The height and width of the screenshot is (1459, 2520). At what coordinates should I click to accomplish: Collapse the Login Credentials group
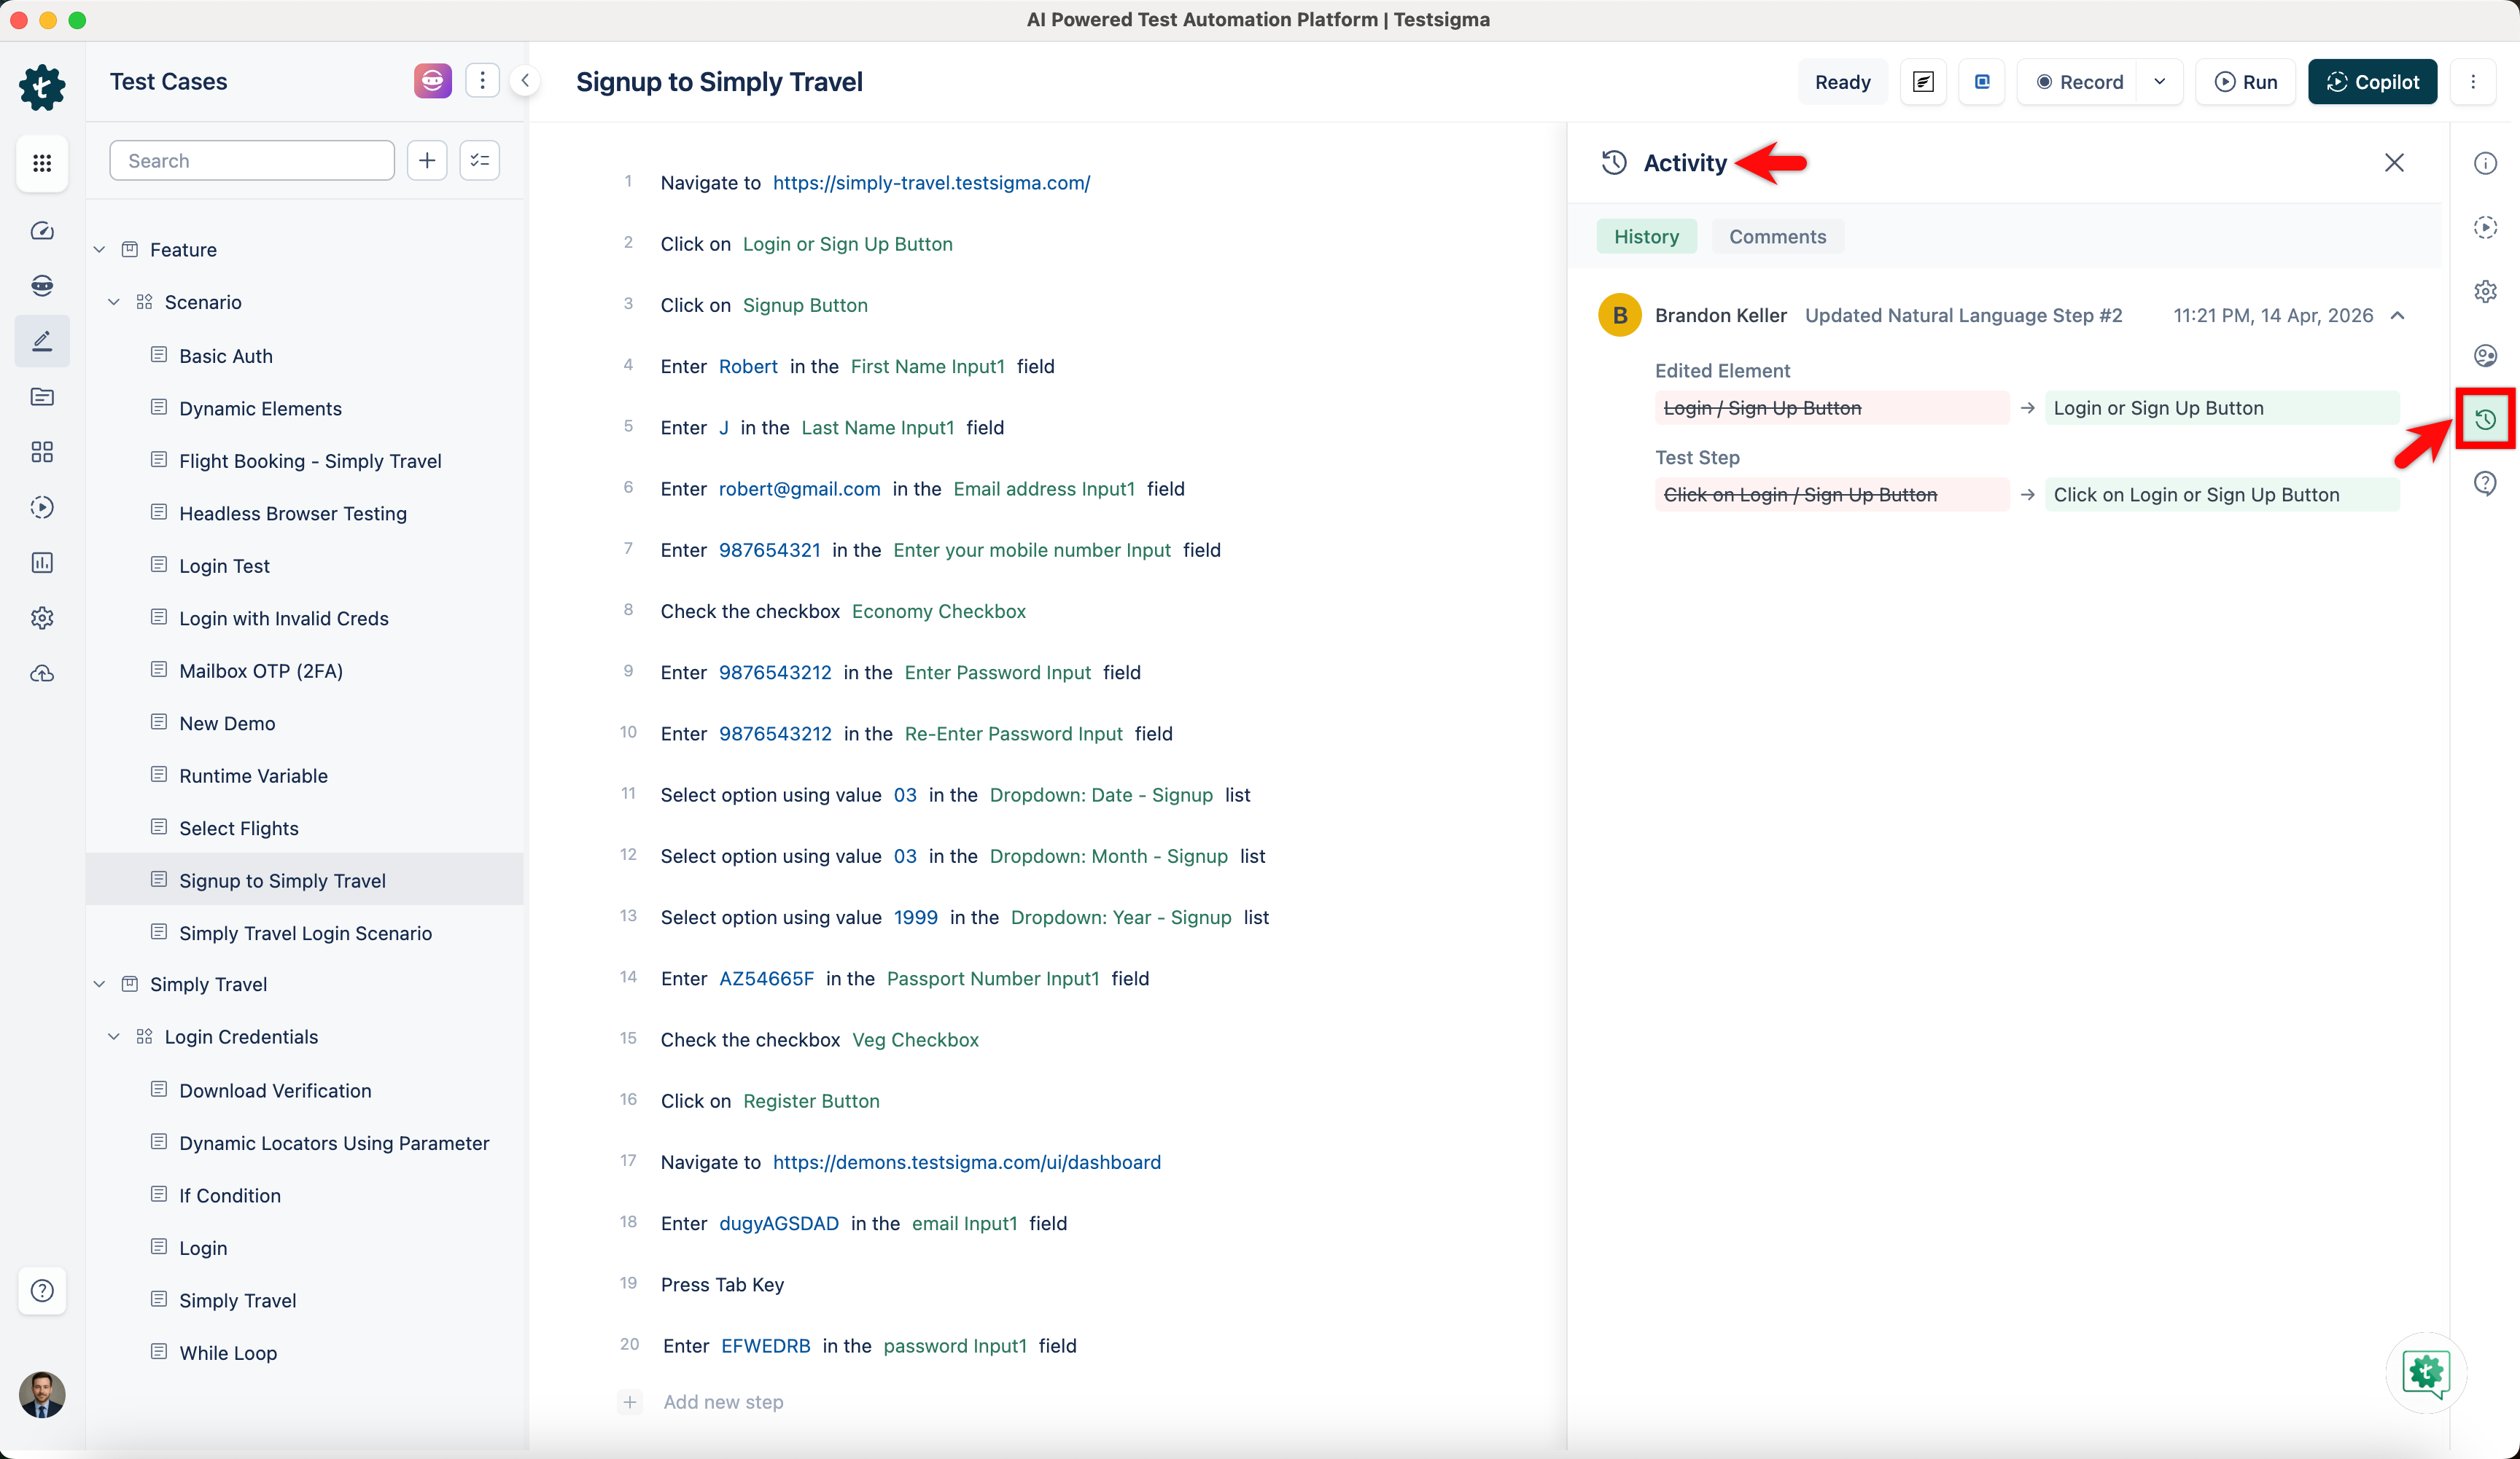114,1036
